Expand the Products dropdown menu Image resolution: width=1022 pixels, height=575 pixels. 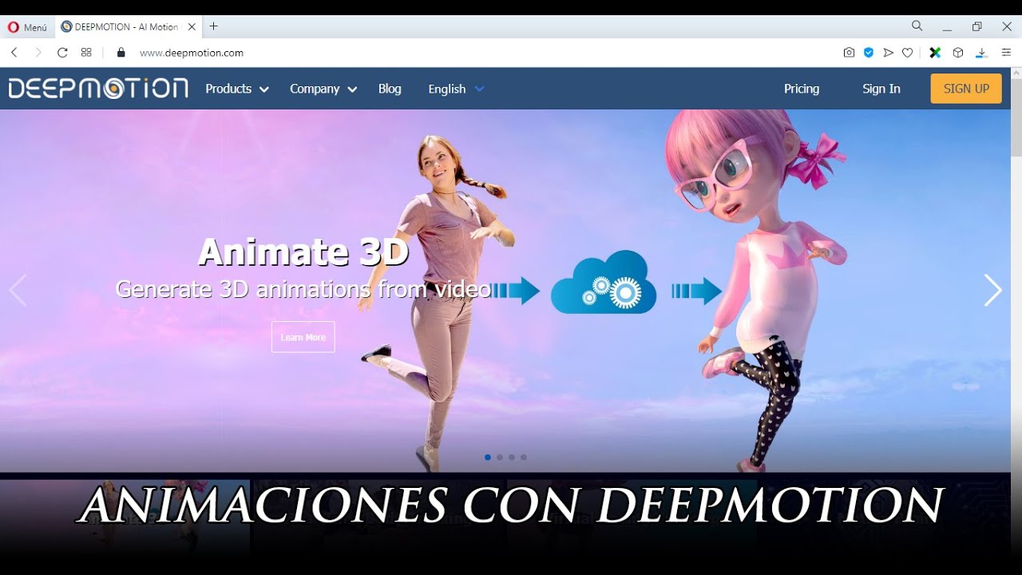click(237, 89)
